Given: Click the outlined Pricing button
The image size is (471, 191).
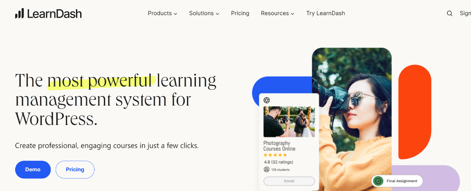Looking at the screenshot, I should (x=75, y=170).
